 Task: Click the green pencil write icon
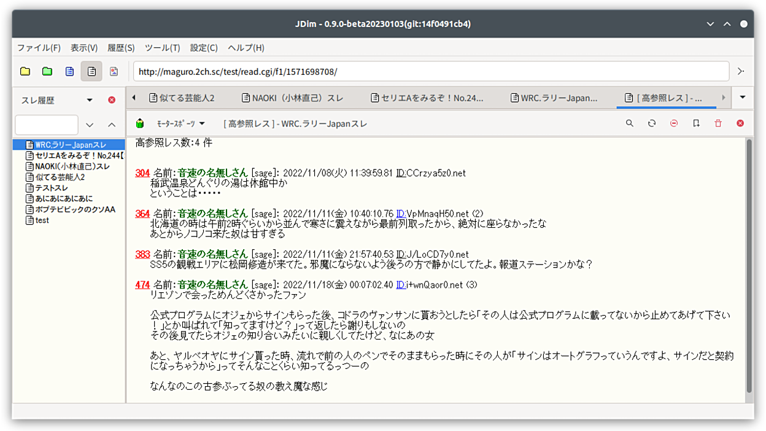click(x=140, y=123)
